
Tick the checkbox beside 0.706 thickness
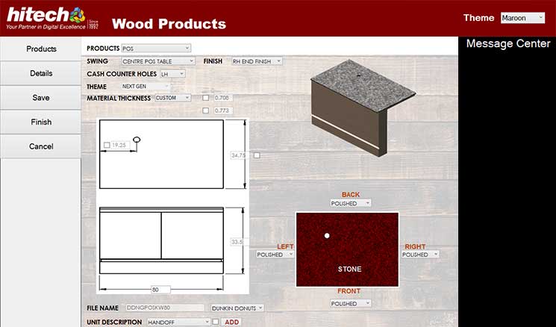pos(206,98)
